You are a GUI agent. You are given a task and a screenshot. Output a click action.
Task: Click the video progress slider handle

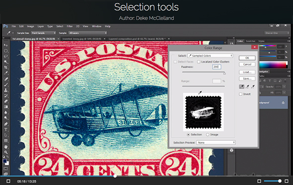[115, 176]
